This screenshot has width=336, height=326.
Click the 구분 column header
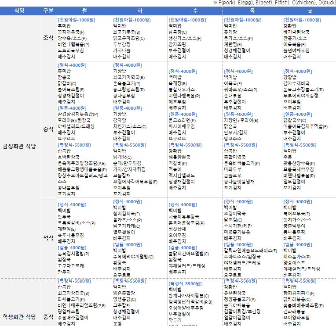(48, 11)
